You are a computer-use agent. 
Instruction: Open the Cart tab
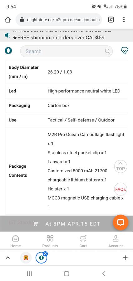click(x=83, y=241)
